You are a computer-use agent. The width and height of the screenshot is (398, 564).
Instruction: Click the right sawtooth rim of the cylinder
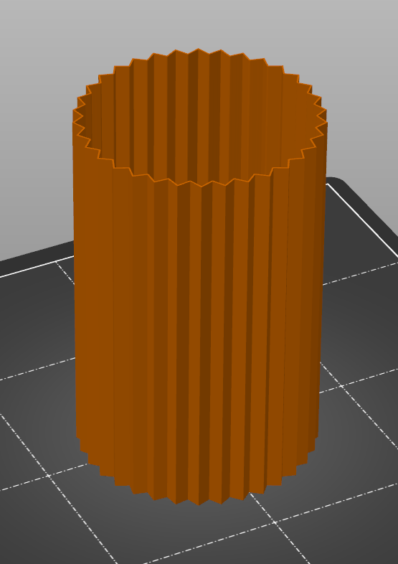(318, 118)
